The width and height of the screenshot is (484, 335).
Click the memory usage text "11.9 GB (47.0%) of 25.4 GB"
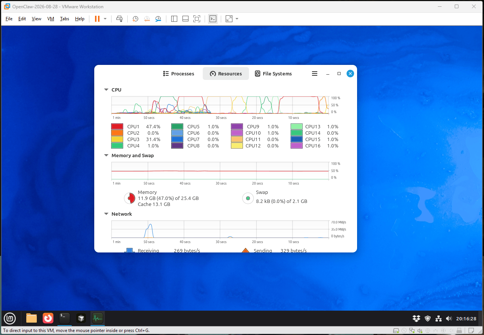coord(168,198)
